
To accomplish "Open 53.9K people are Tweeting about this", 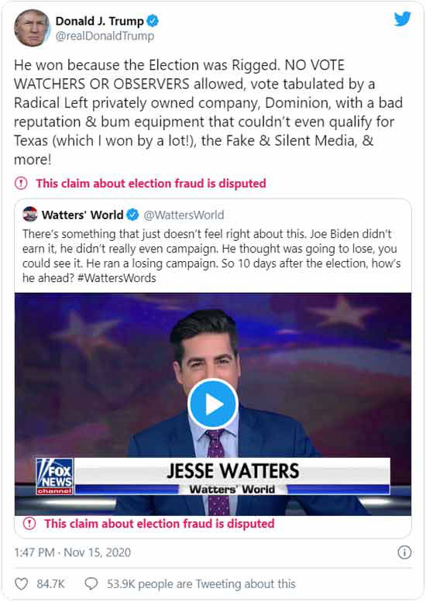I will pyautogui.click(x=201, y=584).
